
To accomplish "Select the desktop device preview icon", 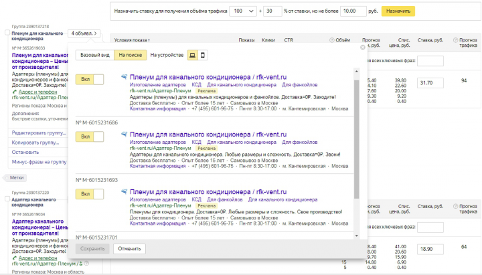I will [x=192, y=55].
